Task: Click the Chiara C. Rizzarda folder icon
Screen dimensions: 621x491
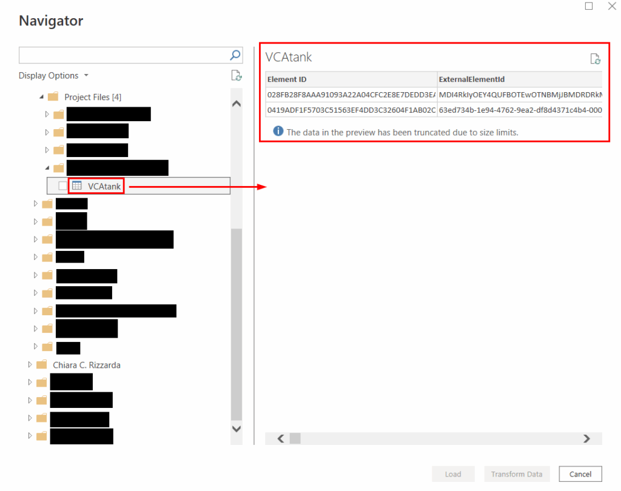Action: pyautogui.click(x=42, y=365)
